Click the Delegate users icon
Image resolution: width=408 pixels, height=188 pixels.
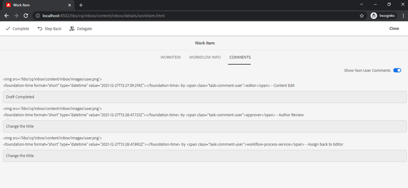coord(72,29)
